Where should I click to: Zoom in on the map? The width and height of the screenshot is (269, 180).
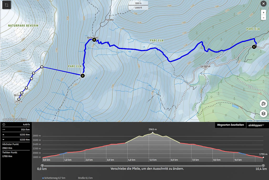[x=263, y=12]
